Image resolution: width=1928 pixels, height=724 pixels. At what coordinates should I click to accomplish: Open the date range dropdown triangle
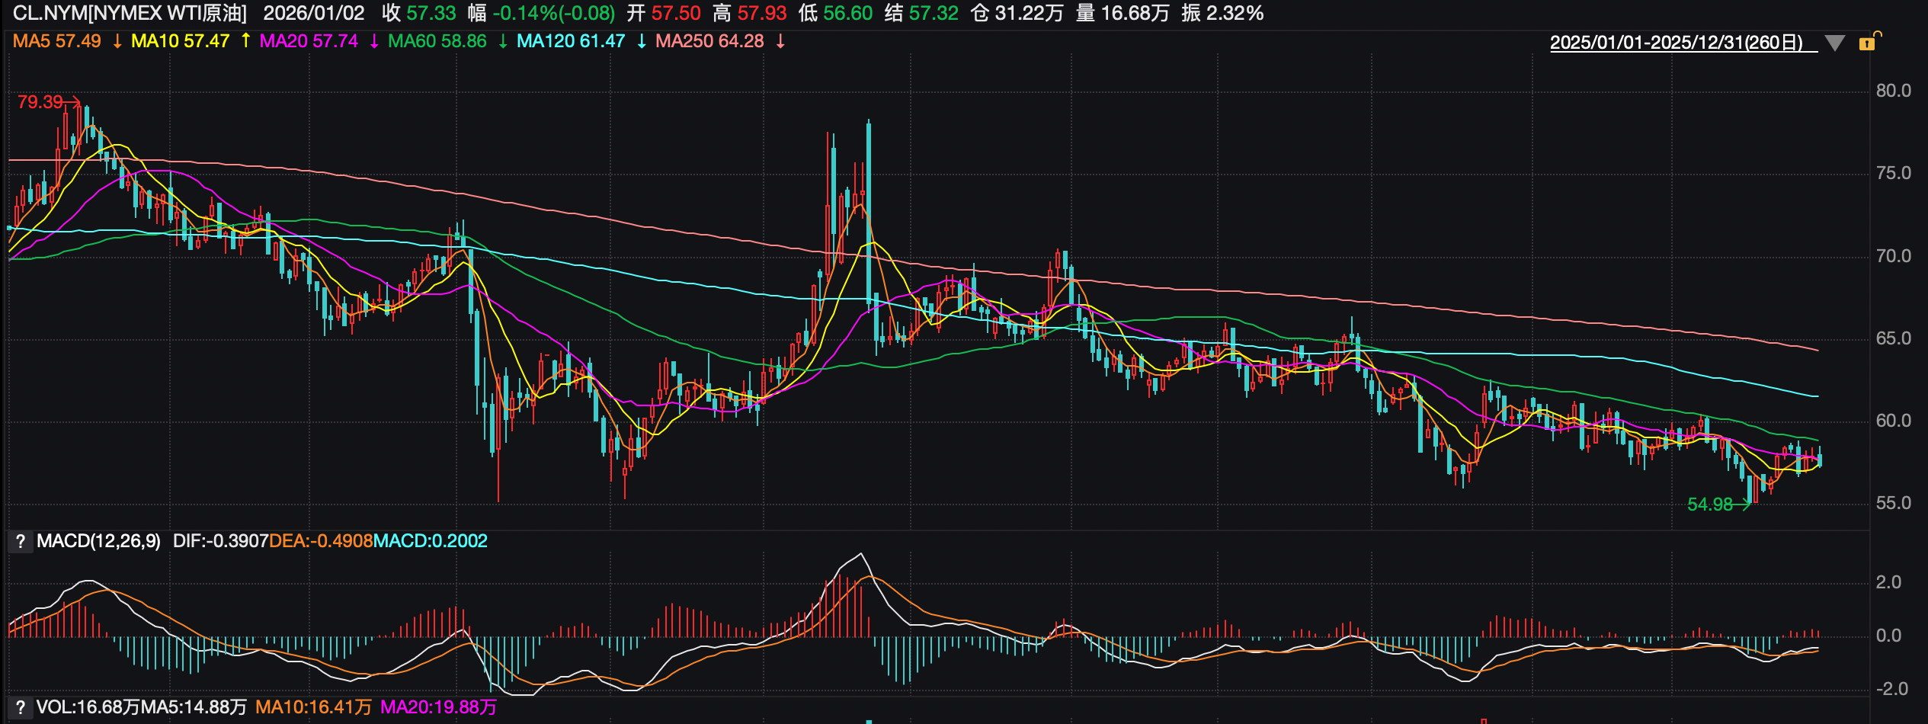[1835, 43]
